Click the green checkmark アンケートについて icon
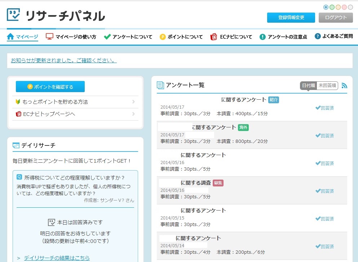358x262 pixels. click(x=107, y=37)
